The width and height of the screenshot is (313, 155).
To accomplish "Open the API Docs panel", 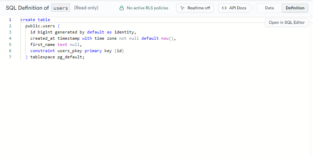I will pyautogui.click(x=234, y=8).
